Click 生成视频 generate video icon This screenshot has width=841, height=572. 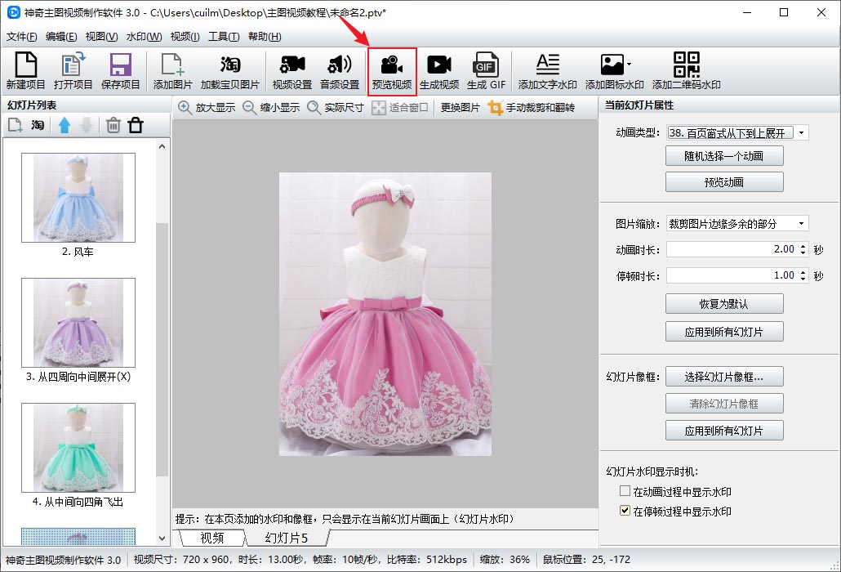[x=439, y=72]
